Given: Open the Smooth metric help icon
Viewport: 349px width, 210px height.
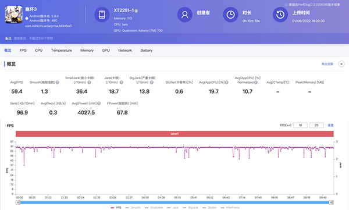Looking at the screenshot, I should tap(58, 83).
